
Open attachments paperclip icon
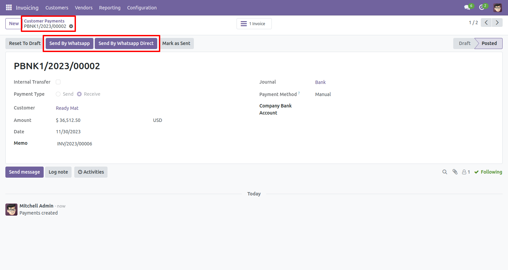point(455,172)
